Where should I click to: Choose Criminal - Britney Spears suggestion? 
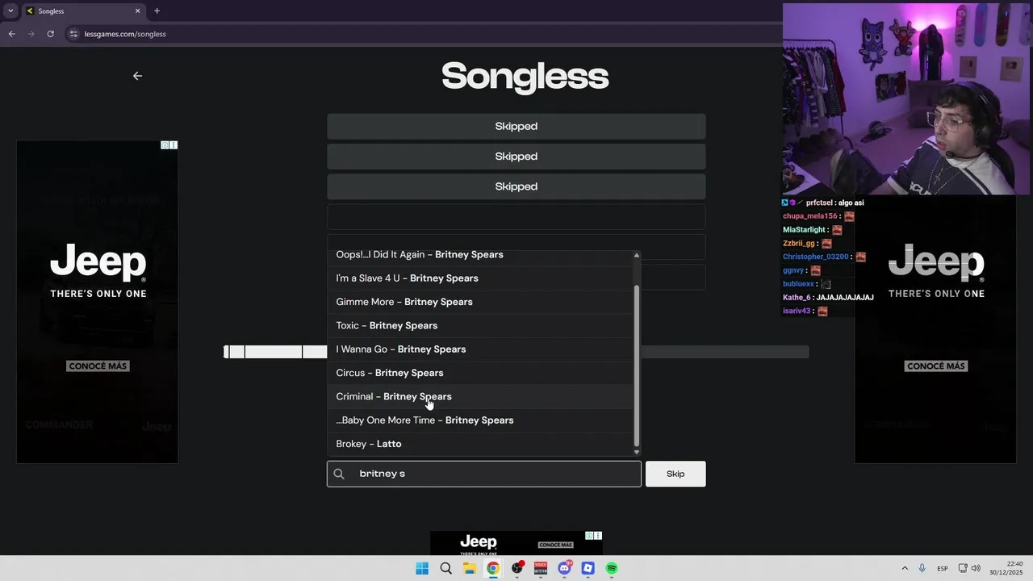point(480,396)
